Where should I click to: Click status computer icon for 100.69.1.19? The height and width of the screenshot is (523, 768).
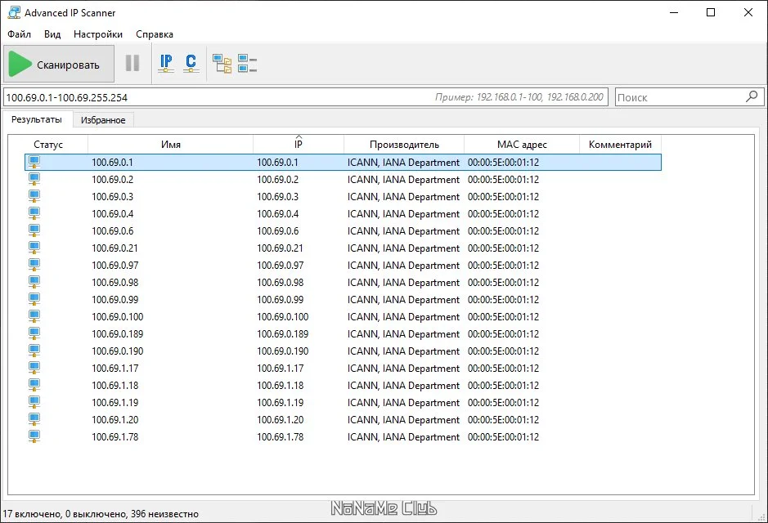click(34, 402)
